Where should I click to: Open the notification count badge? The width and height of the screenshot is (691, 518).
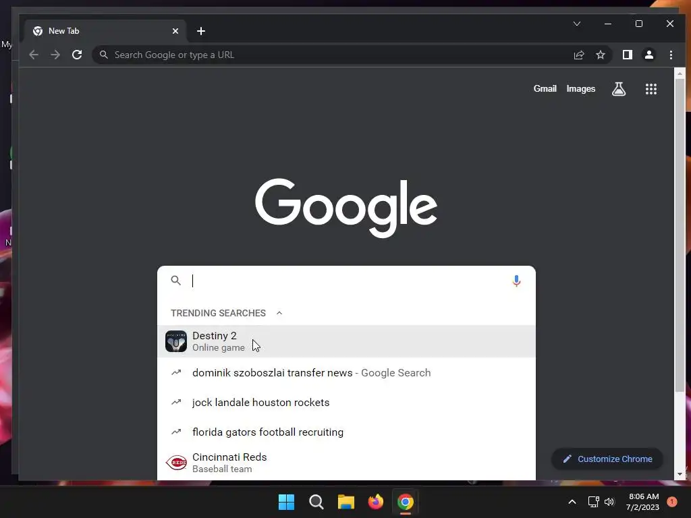click(x=671, y=502)
